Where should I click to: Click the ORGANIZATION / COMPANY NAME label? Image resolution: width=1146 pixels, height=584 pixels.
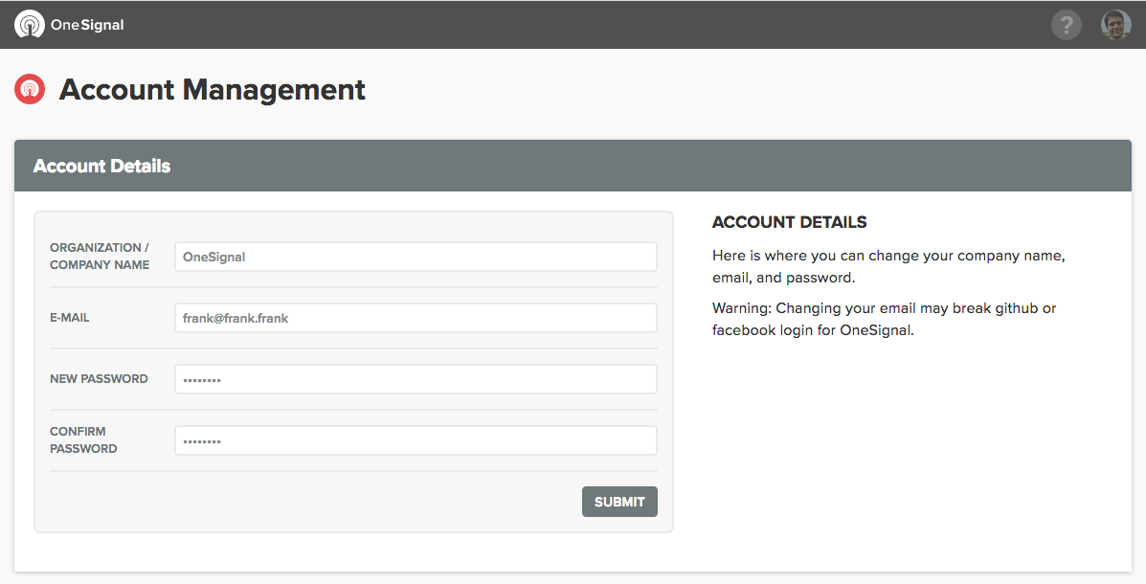[x=100, y=256]
